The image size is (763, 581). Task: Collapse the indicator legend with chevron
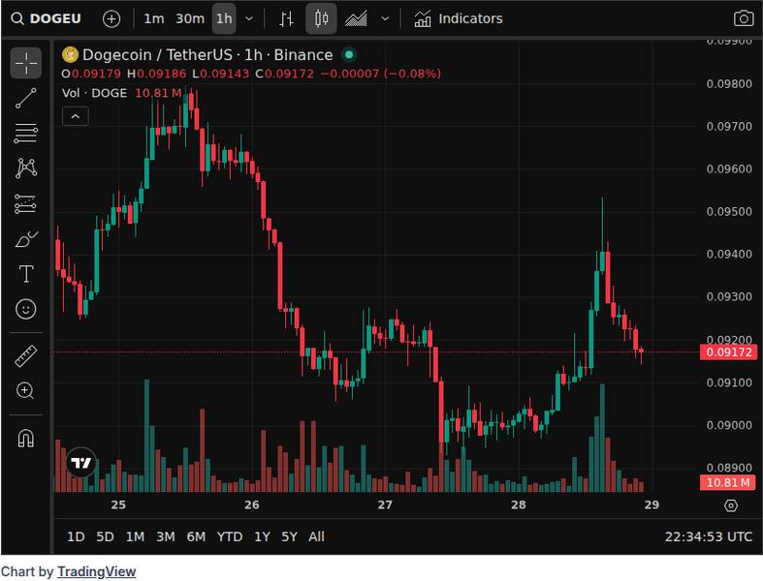[76, 116]
